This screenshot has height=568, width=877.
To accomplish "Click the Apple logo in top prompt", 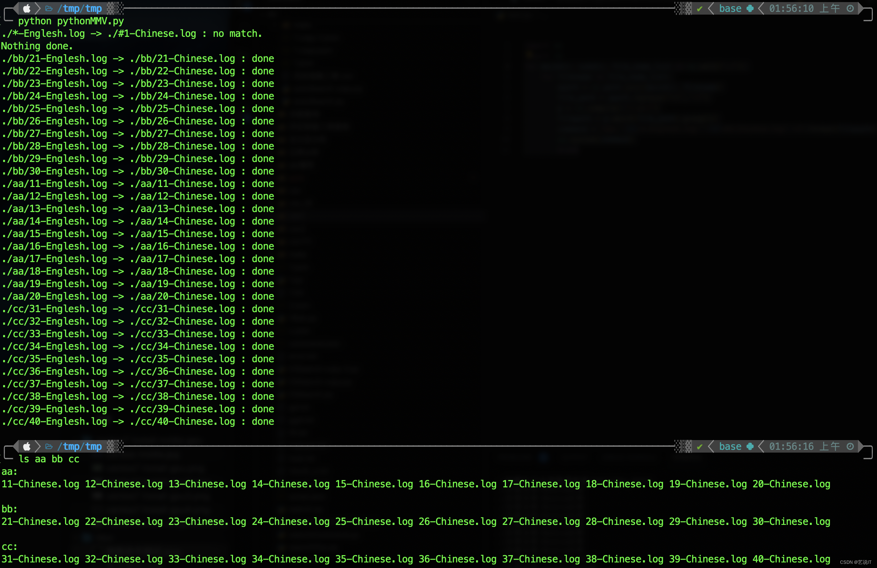I will click(26, 8).
